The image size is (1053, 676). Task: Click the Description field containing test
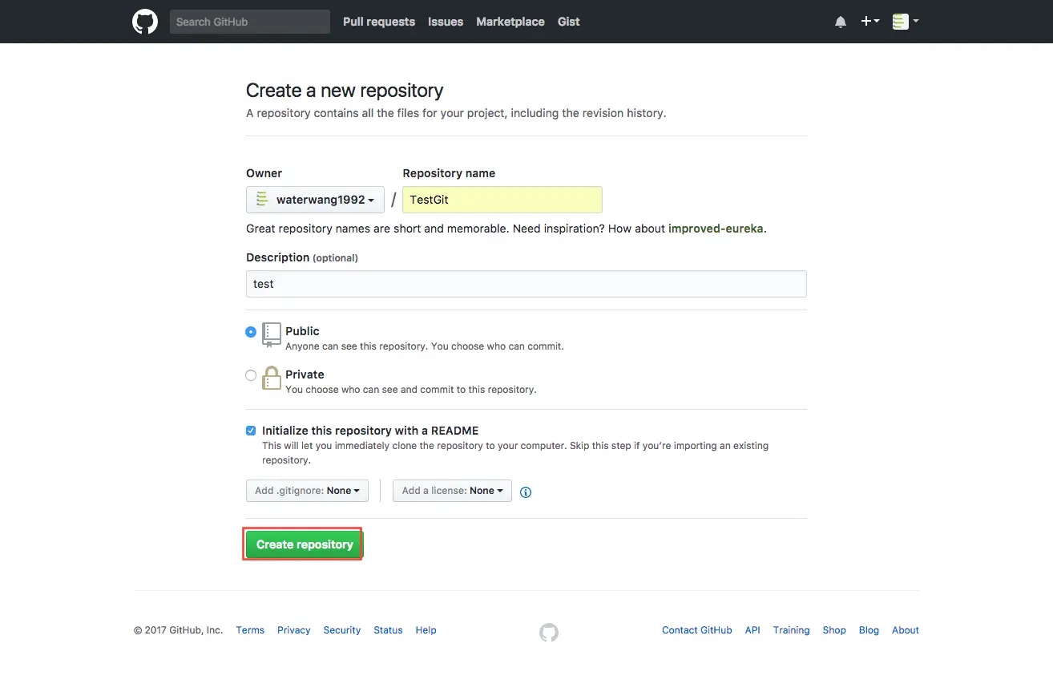pyautogui.click(x=526, y=284)
